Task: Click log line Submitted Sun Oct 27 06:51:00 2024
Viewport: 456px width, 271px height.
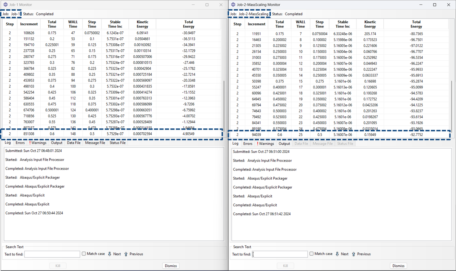Action: tap(261, 152)
